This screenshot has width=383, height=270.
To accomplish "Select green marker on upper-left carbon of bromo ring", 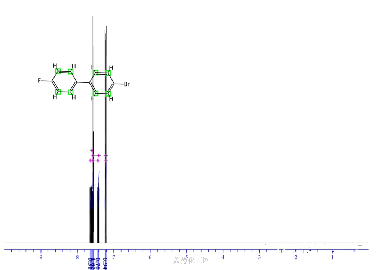I will pos(96,73).
